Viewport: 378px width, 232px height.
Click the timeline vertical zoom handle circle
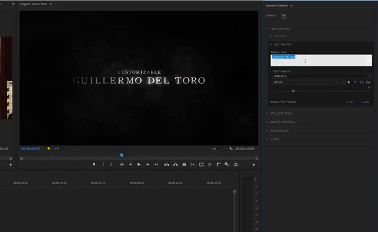pos(234,192)
